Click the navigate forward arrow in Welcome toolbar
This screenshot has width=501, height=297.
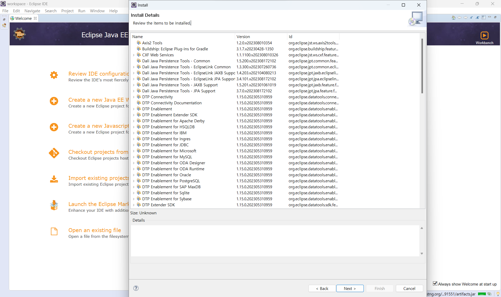pos(466,17)
